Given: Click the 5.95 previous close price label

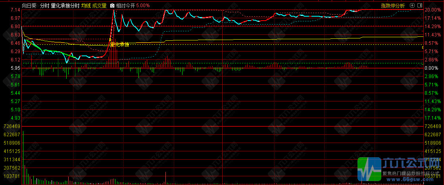Looking at the screenshot, I should tap(8, 68).
